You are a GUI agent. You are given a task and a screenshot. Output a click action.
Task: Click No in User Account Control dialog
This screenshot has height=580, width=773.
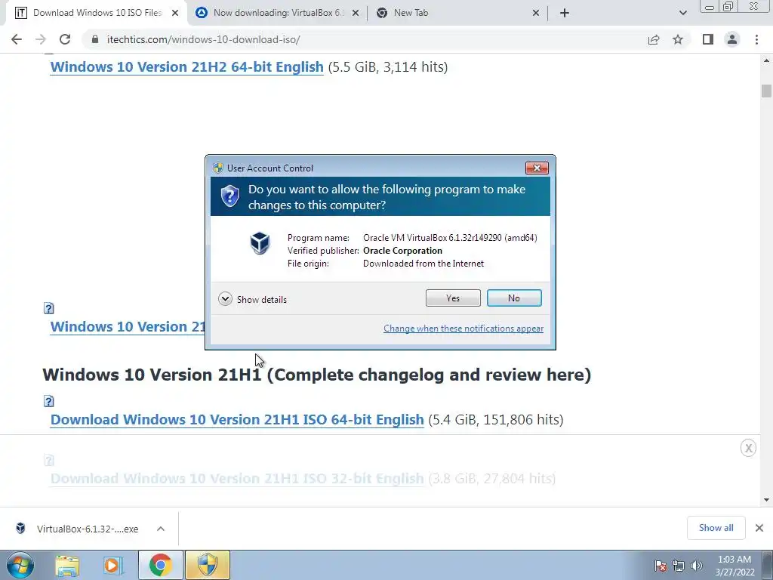pos(513,298)
